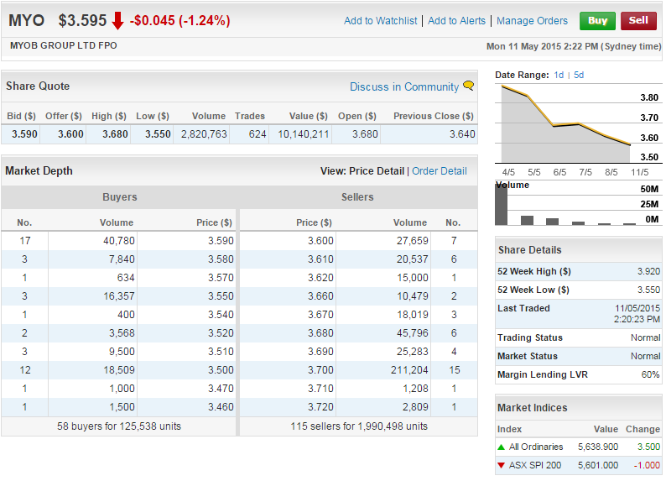This screenshot has height=481, width=666.
Task: Select the Price Detail view label
Action: pyautogui.click(x=377, y=171)
